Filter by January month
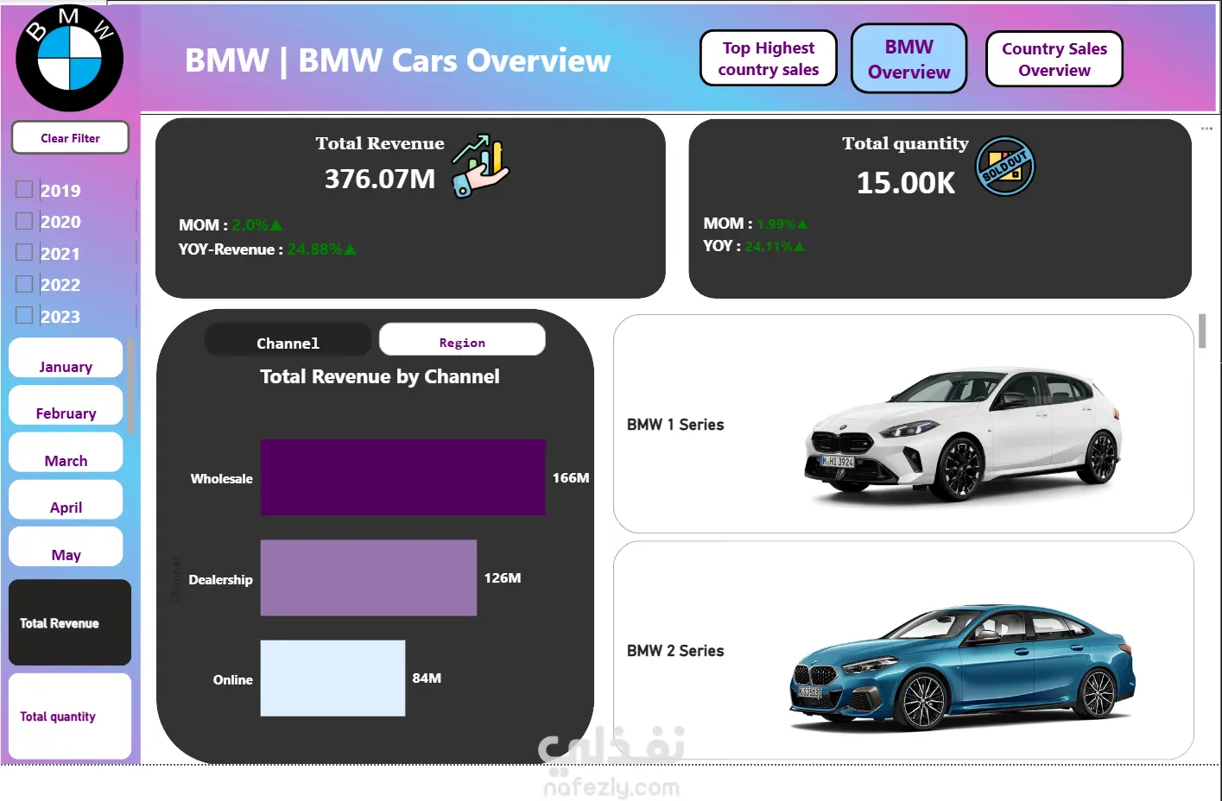Screen dimensions: 1222x801 coord(66,358)
